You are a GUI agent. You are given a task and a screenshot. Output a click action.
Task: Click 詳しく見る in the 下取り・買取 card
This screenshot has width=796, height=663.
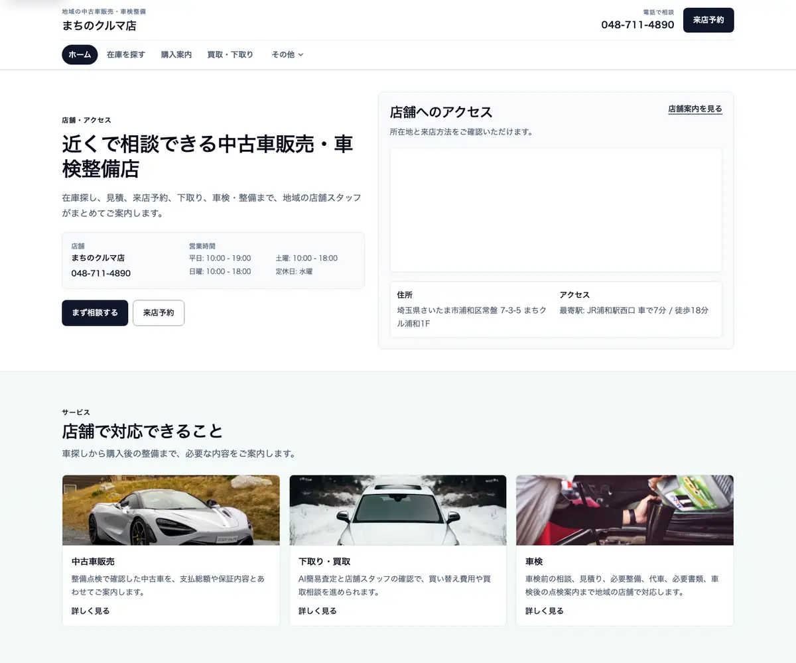point(317,611)
